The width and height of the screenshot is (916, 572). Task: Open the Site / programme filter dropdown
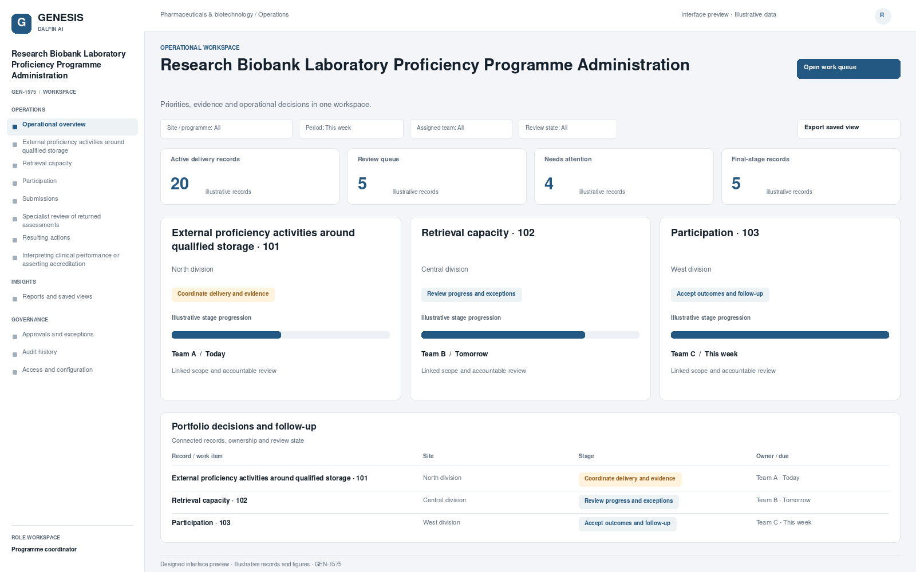tap(226, 129)
